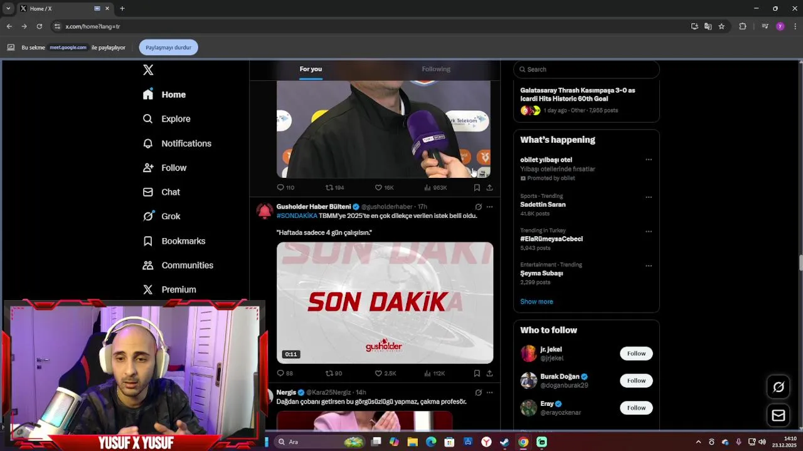Open the floating Grok button
The width and height of the screenshot is (803, 451).
[779, 387]
